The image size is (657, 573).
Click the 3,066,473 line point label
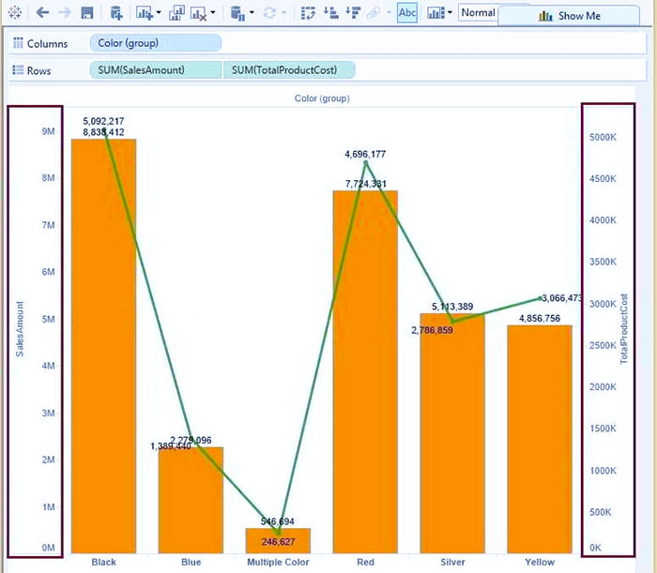coord(561,298)
